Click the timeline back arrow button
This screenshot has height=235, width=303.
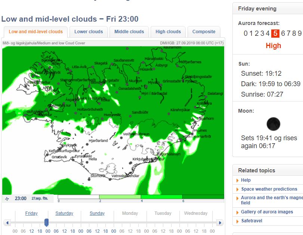pos(7,223)
